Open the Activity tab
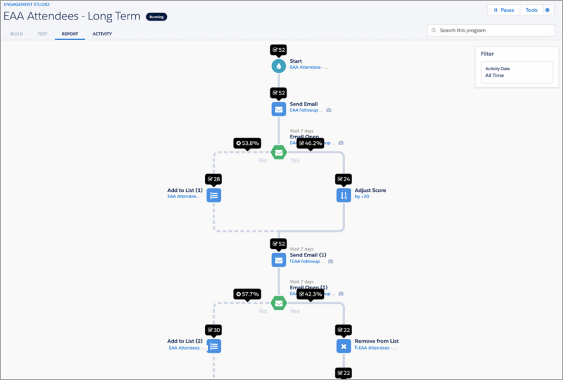563x380 pixels. coord(102,34)
